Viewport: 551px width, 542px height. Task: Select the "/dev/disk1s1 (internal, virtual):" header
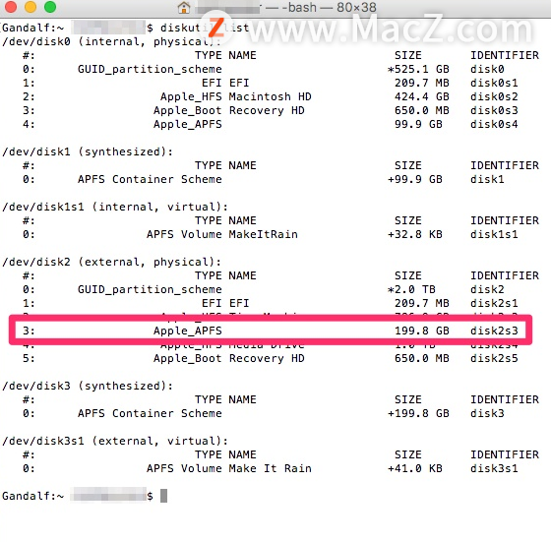[115, 207]
